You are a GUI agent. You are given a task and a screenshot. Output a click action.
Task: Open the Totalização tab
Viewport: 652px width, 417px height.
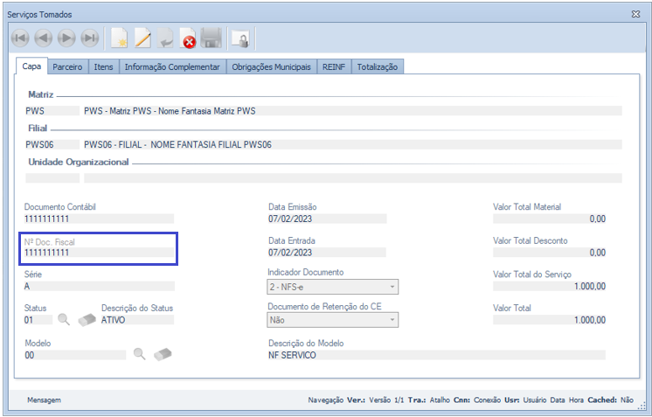pyautogui.click(x=378, y=67)
